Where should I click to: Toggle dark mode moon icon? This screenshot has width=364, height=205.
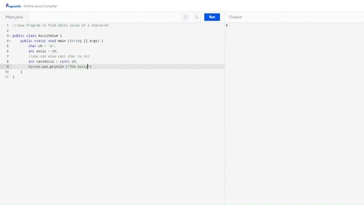(197, 17)
